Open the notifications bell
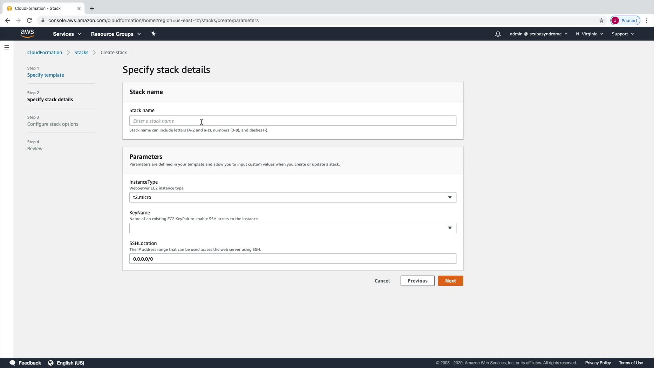654x368 pixels. tap(498, 34)
